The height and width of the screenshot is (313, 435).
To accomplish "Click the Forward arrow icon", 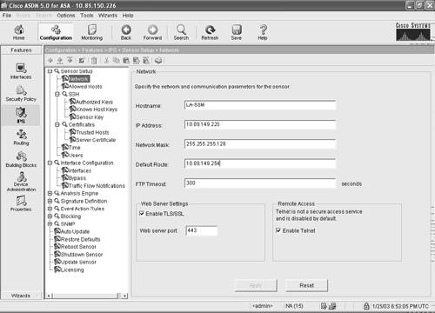I will click(x=152, y=32).
